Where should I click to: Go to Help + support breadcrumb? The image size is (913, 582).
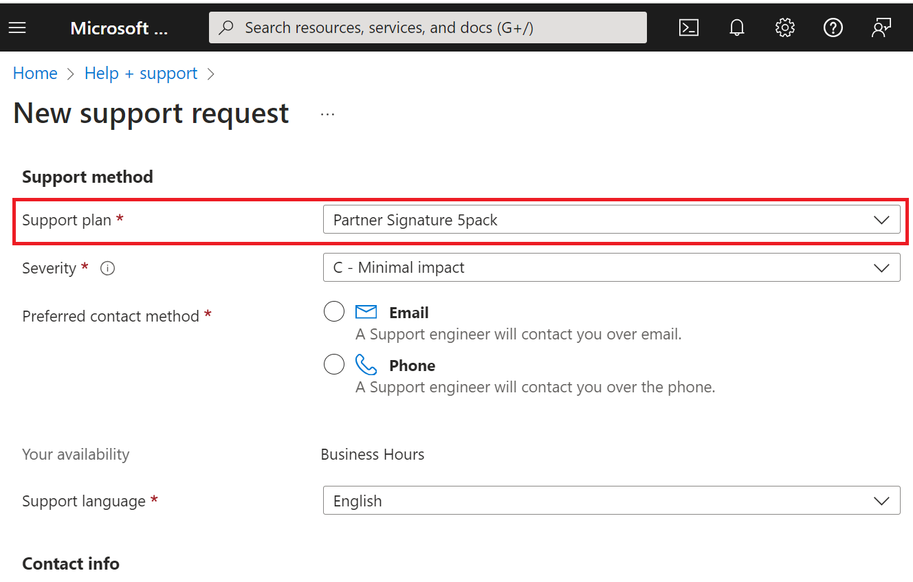tap(141, 74)
